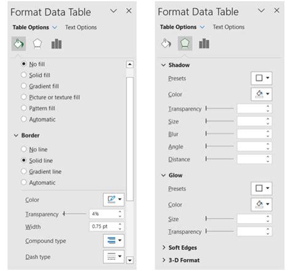Switch to Text Options in left pane
Screen dimensions: 291x271
[81, 27]
